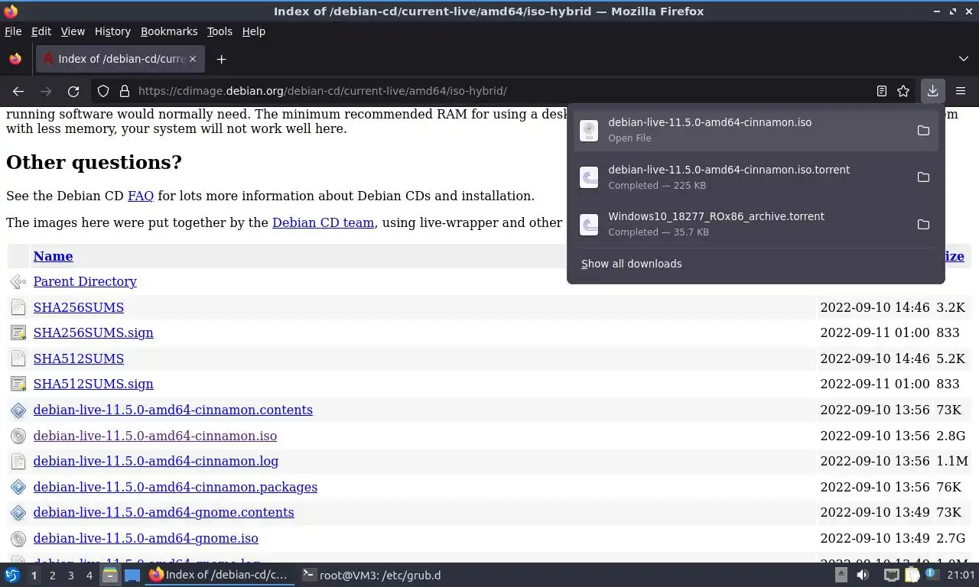Open debian-live-11.5.0-amd64-cinnamon.log link

156,461
